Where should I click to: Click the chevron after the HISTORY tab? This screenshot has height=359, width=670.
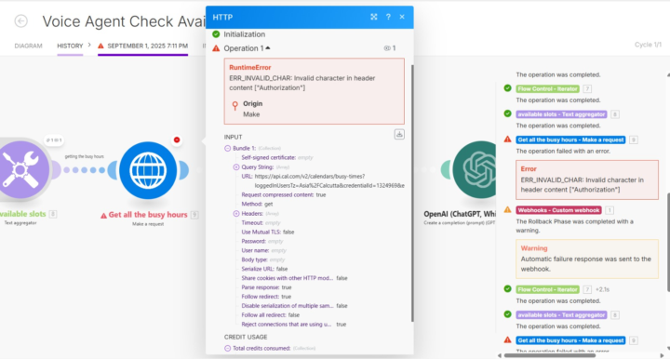89,45
